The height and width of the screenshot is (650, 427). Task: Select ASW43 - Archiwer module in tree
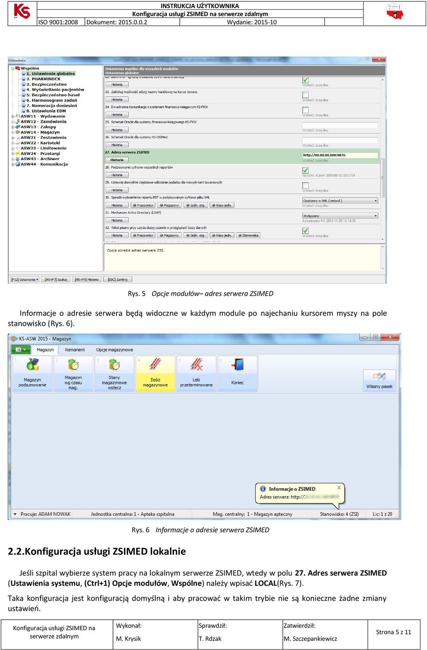[x=40, y=159]
